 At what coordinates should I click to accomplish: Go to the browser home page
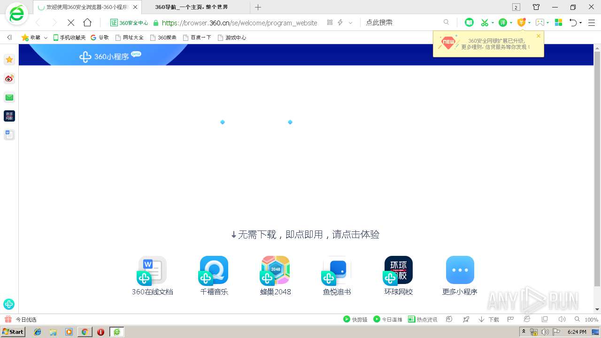tap(87, 23)
